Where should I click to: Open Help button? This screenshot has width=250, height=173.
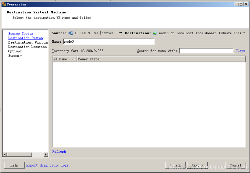(14, 165)
